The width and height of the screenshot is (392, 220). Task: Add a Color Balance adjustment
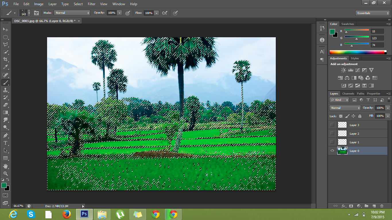pos(347,78)
